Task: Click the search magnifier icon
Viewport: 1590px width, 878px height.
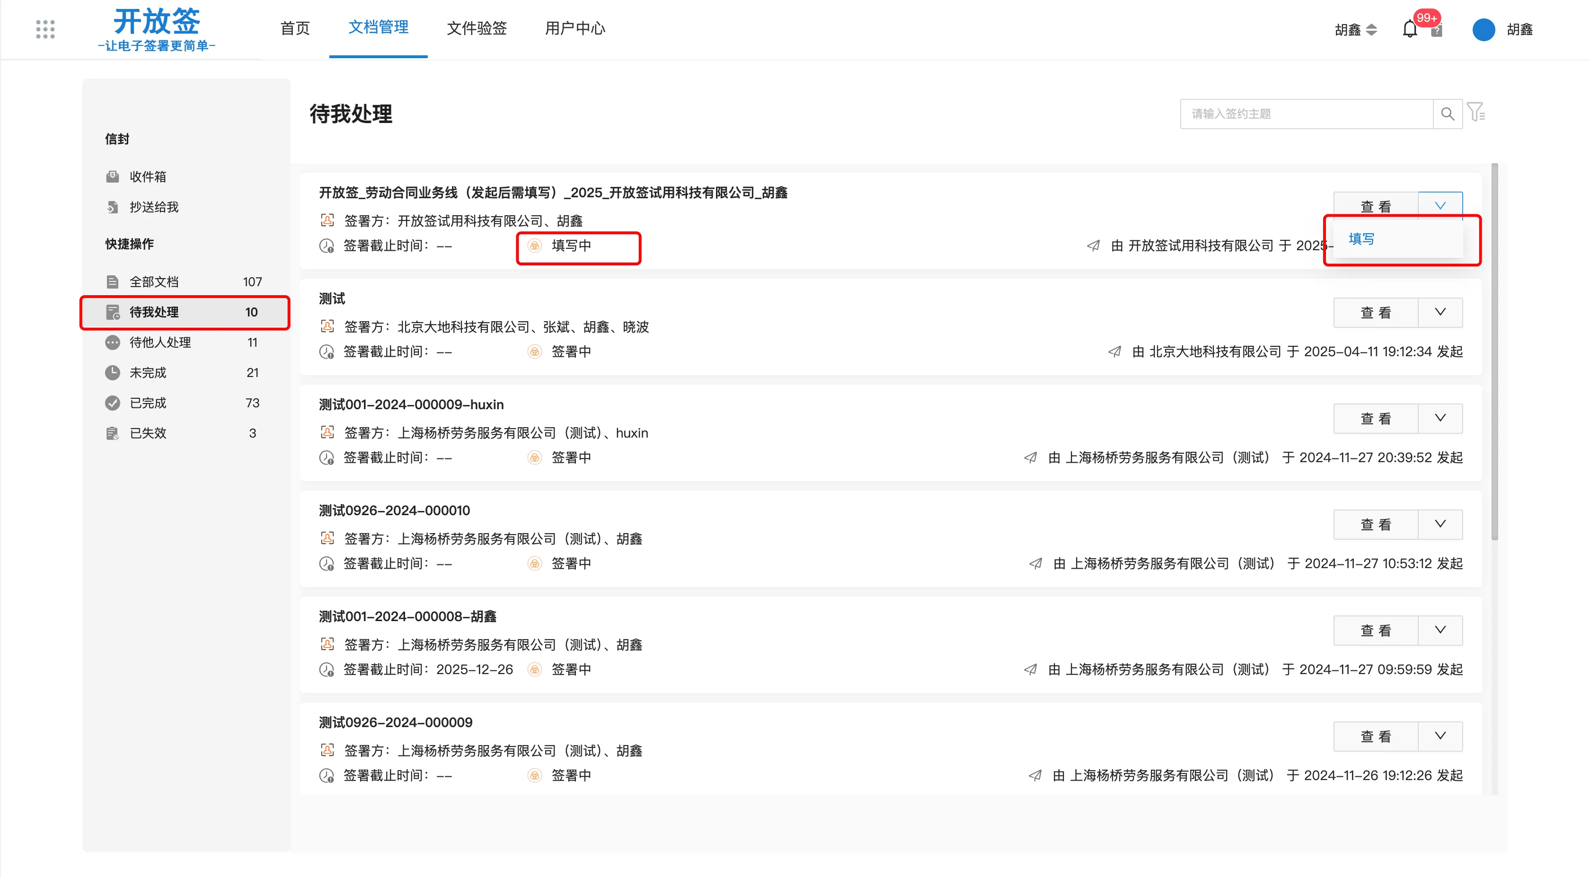Action: click(1448, 114)
